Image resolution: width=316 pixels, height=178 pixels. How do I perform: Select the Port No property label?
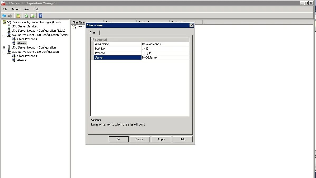point(118,49)
